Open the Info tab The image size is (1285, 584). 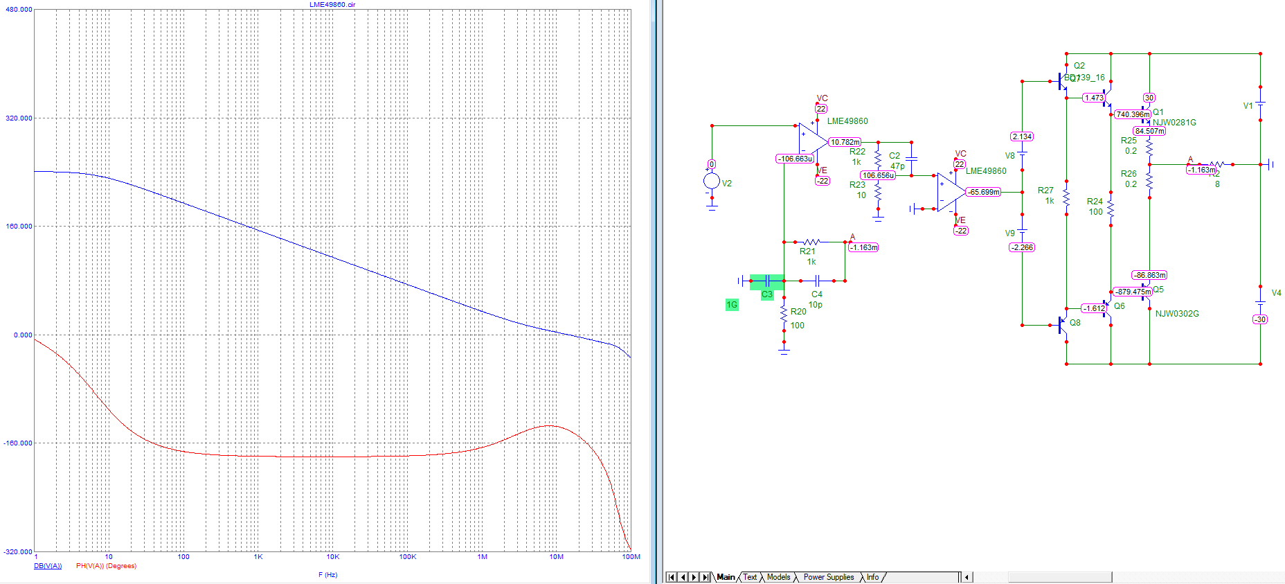coord(872,577)
